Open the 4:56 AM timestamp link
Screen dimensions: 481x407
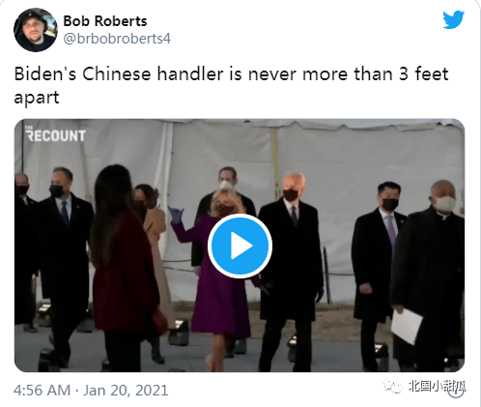coord(42,391)
